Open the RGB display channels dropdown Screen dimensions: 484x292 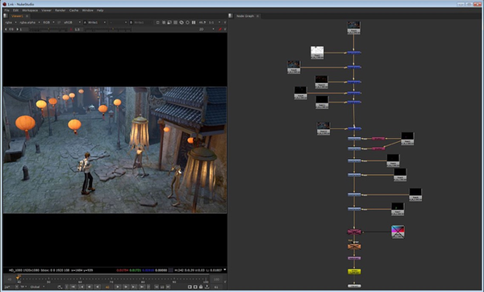point(48,23)
